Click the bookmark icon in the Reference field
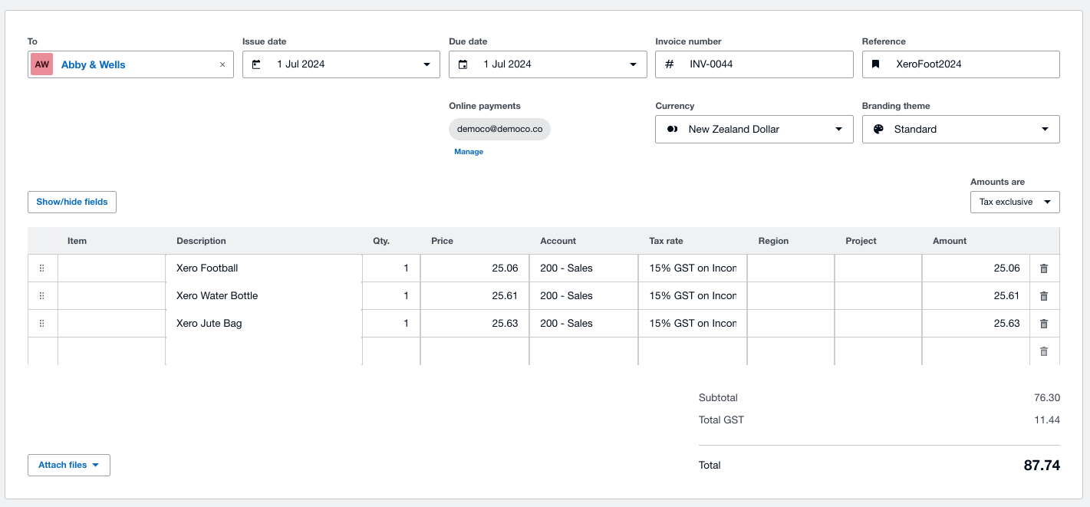Screen dimensions: 1090x507 tap(876, 64)
